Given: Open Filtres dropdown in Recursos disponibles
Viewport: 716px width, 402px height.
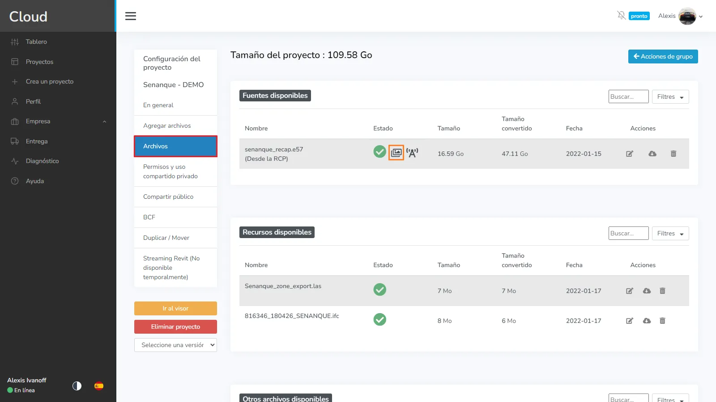Looking at the screenshot, I should point(670,234).
